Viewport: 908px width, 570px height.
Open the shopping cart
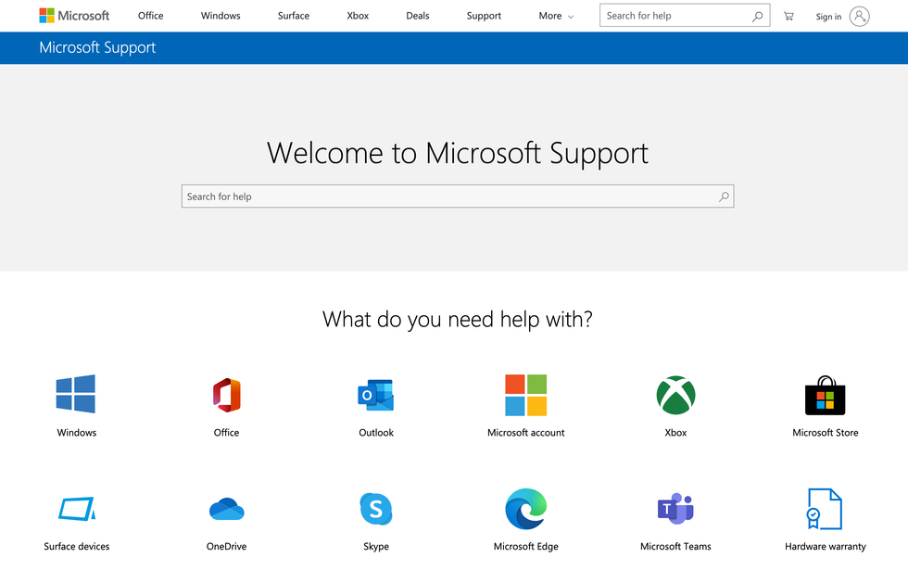click(788, 16)
